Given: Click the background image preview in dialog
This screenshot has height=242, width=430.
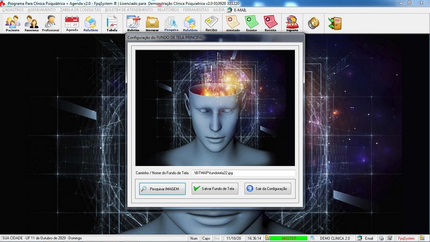Looking at the screenshot, I should click(x=215, y=108).
